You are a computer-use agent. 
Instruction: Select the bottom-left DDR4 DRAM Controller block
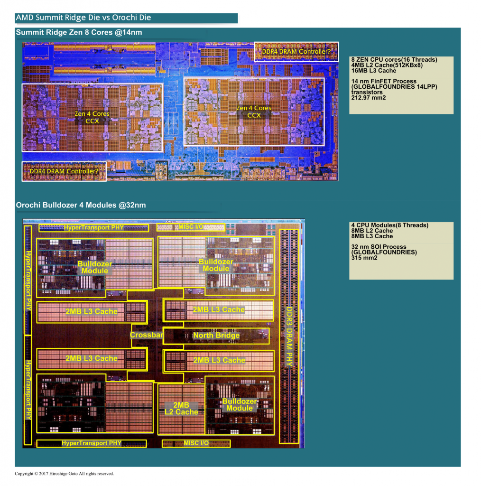pos(64,171)
